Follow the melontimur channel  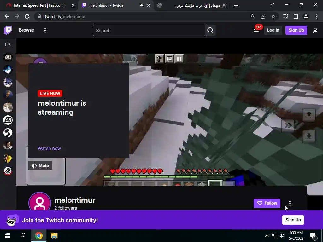(x=267, y=203)
